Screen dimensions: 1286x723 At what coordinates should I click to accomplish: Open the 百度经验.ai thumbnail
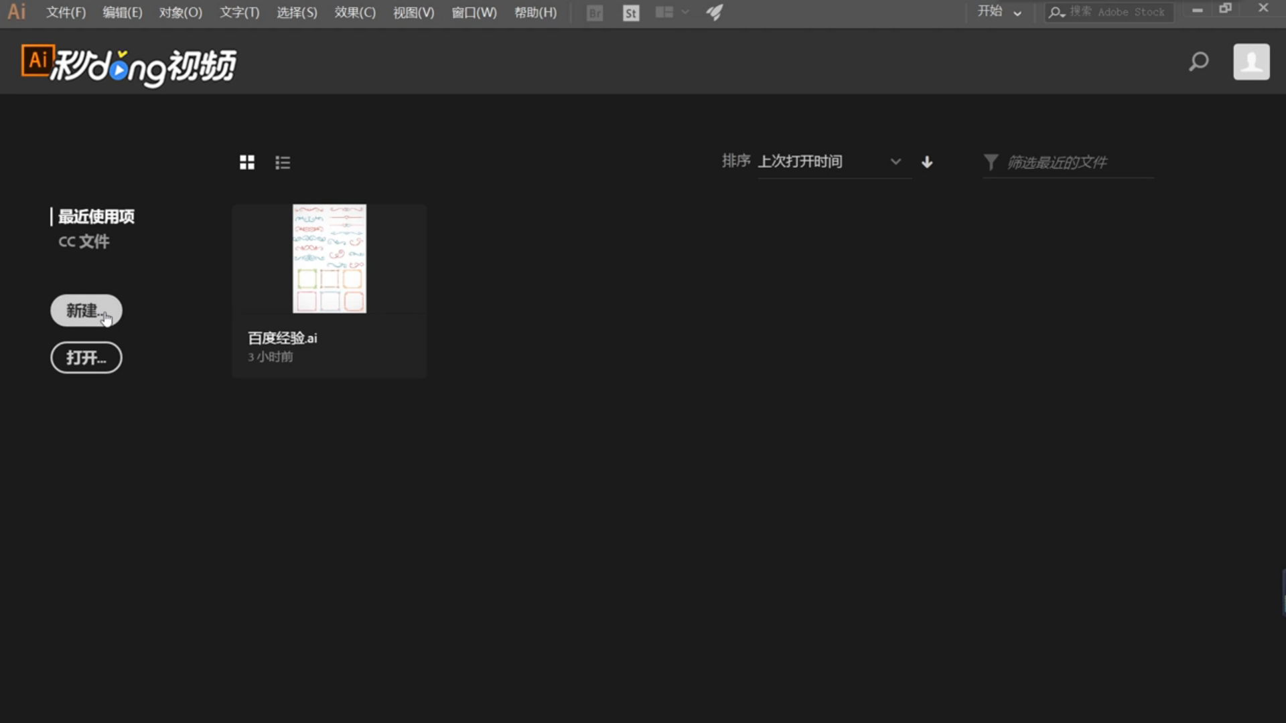click(329, 258)
